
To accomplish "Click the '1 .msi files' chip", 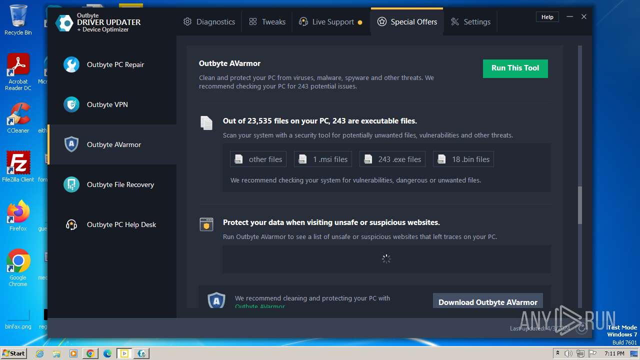I will [323, 159].
